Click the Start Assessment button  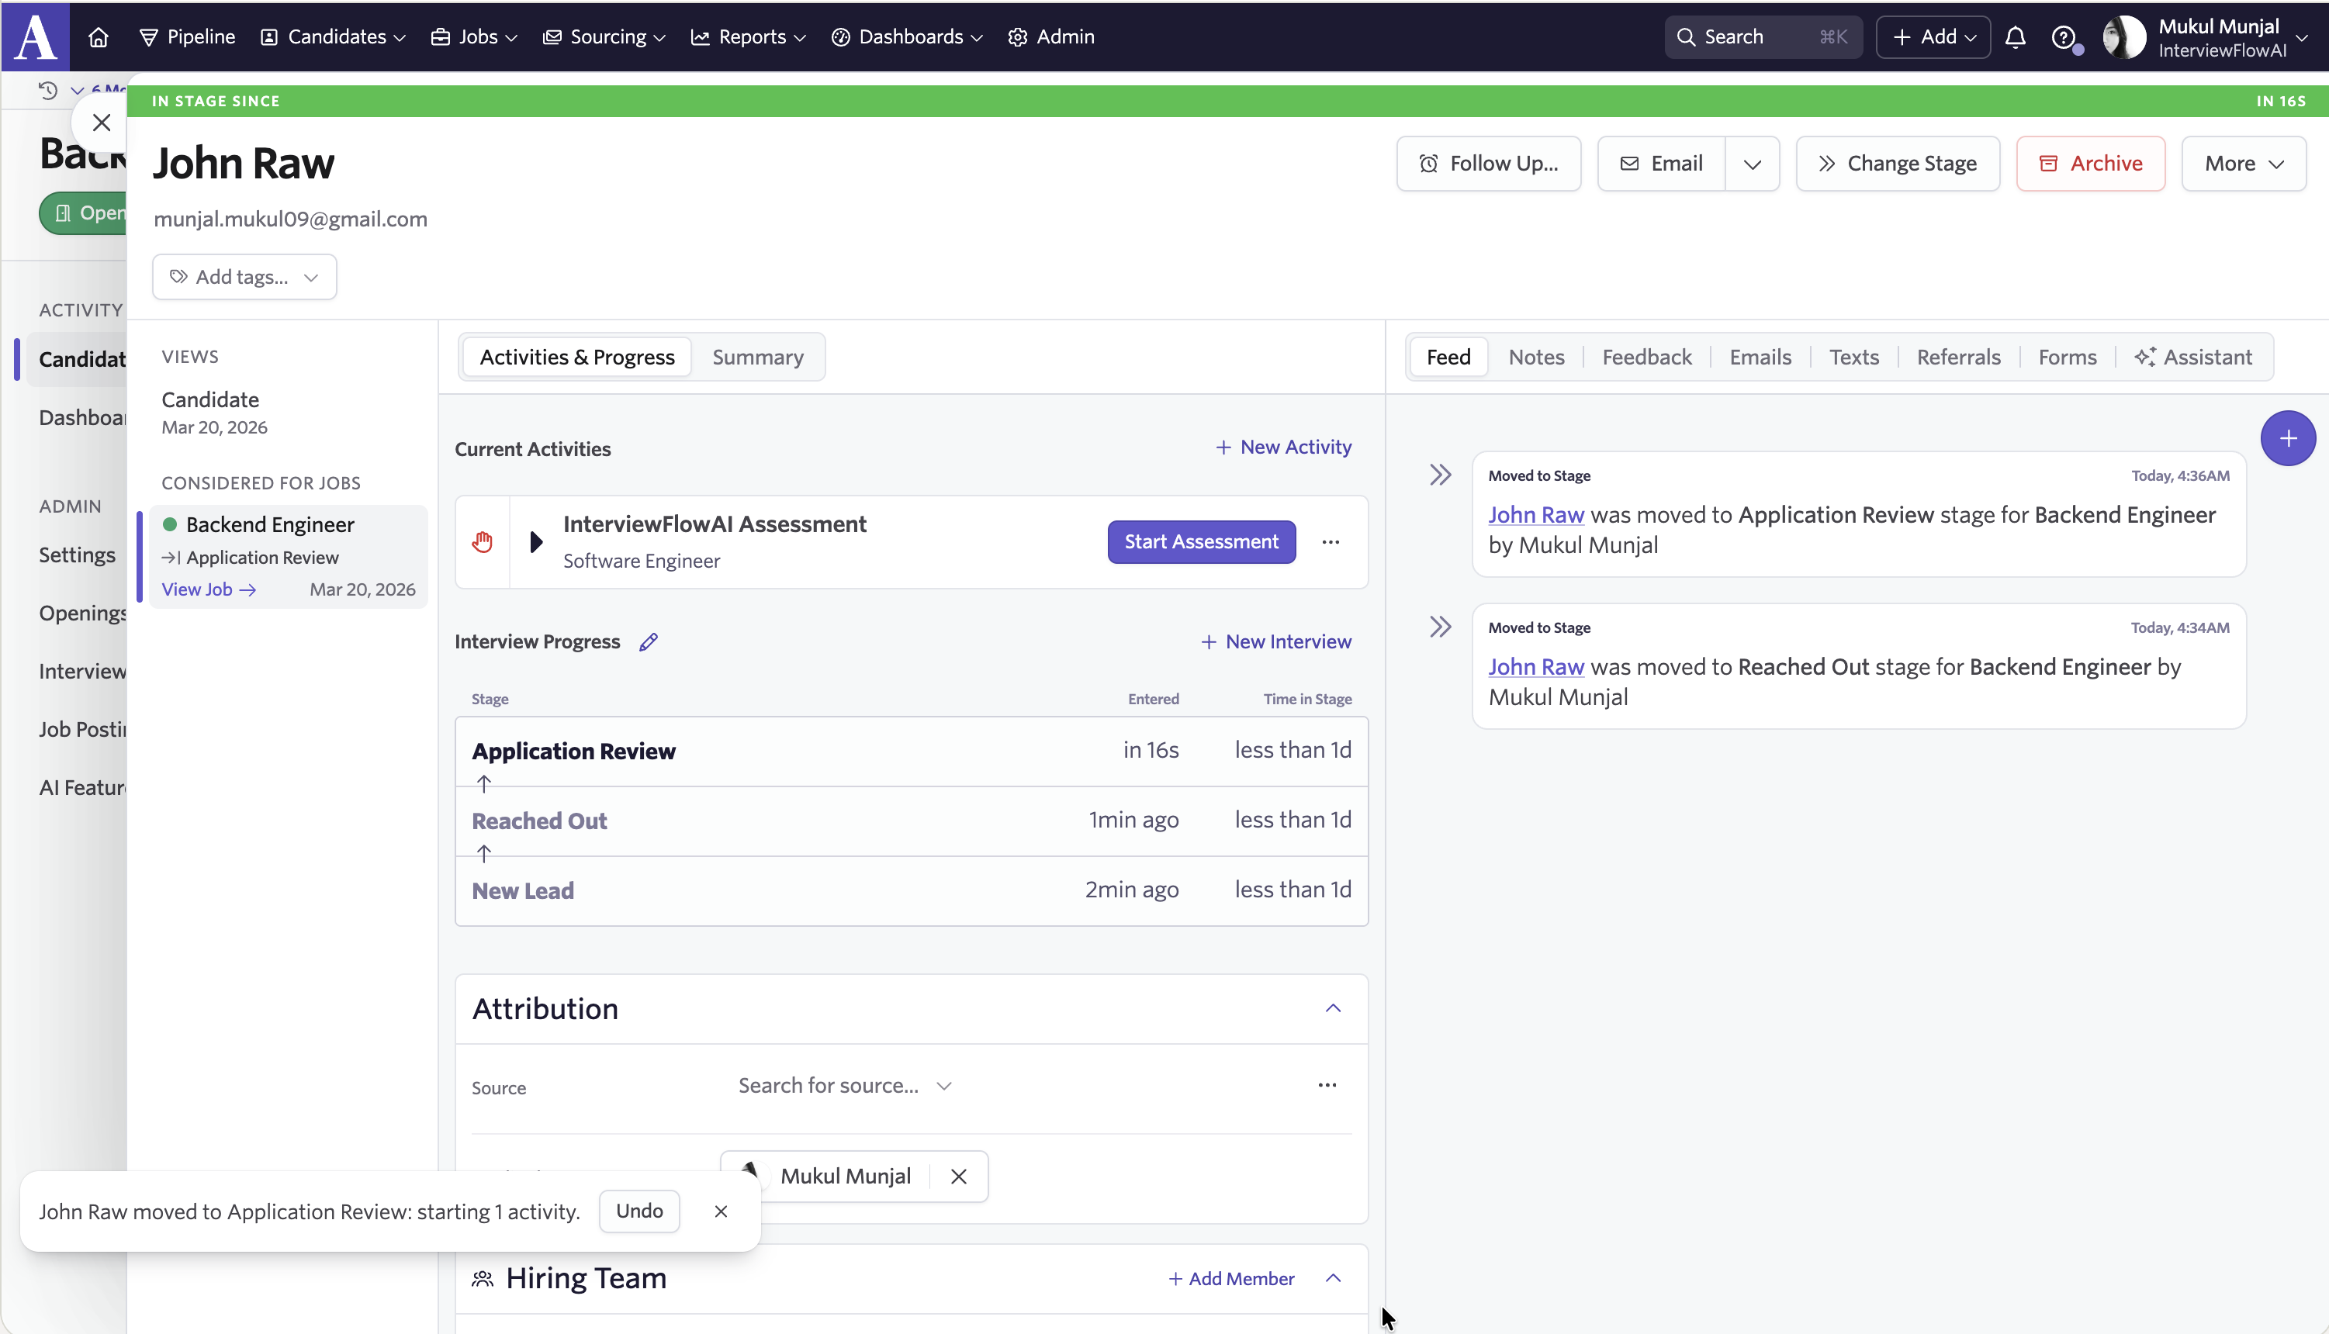(1201, 541)
